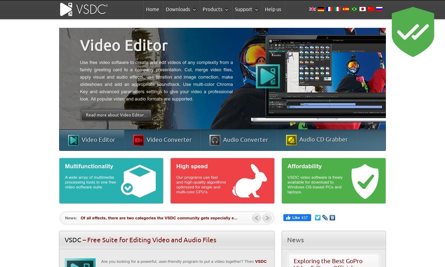
Task: Click the VK share icon
Action: [x=332, y=218]
